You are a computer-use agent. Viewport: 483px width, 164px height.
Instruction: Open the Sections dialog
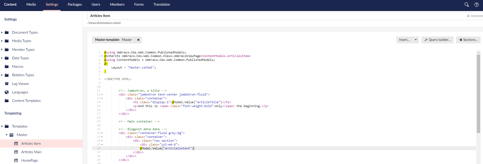468,40
